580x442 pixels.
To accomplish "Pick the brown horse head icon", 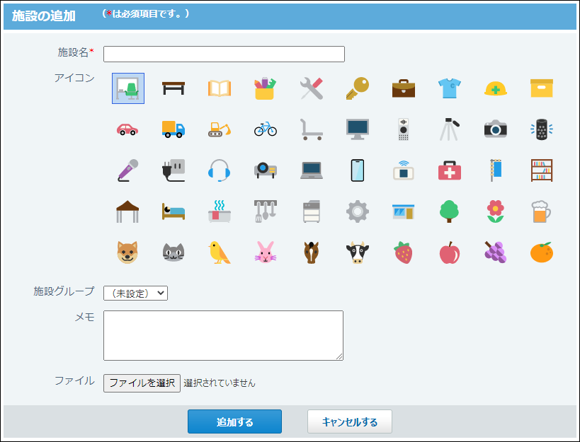I will point(312,252).
